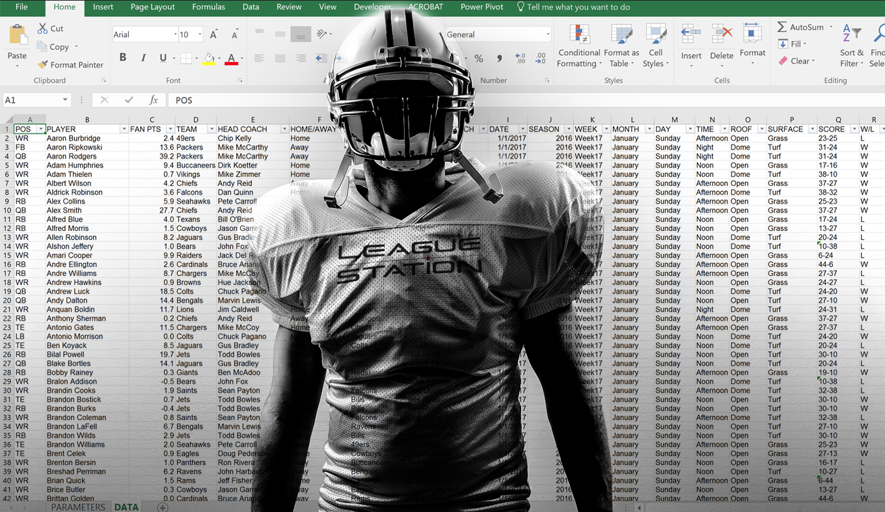The height and width of the screenshot is (512, 885).
Task: Select the PARAMETERS sheet tab
Action: point(78,507)
